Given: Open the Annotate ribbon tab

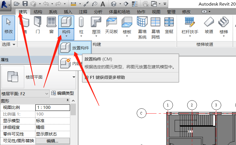Looking at the screenshot, I should click(x=83, y=12).
